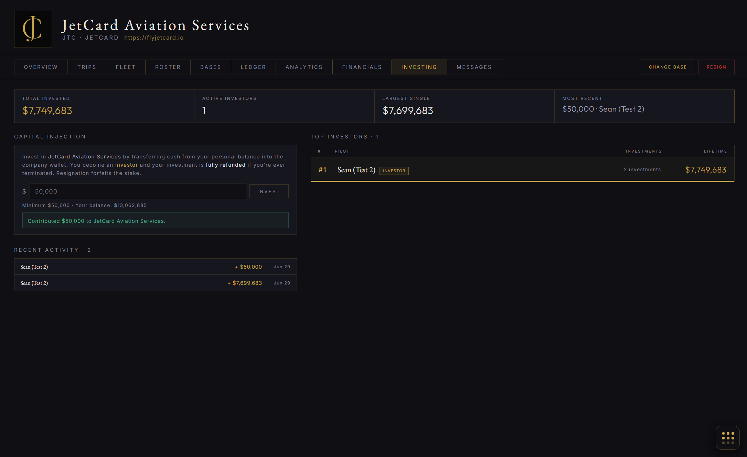Viewport: 747px width, 457px height.
Task: Focus the investment amount input field
Action: pyautogui.click(x=138, y=191)
